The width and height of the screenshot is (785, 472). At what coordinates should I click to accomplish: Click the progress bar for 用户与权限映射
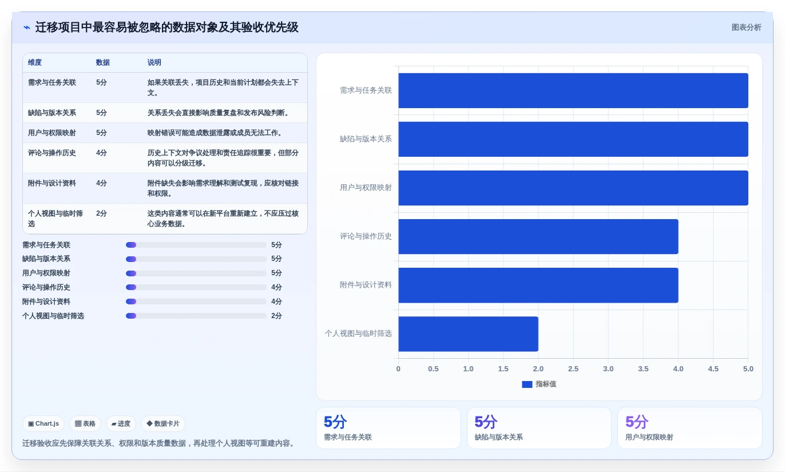coord(196,273)
